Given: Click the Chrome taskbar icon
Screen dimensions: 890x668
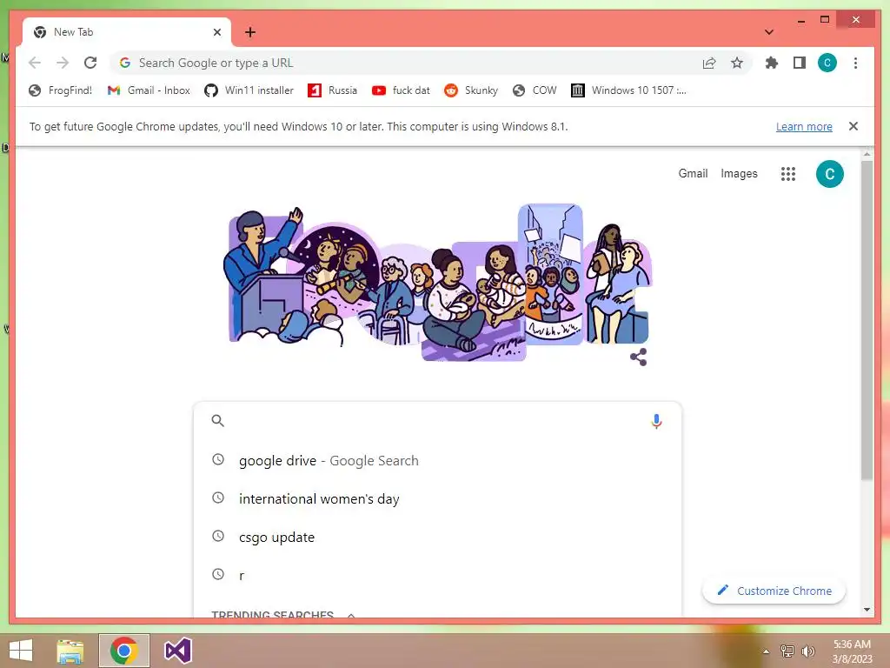Looking at the screenshot, I should [123, 651].
